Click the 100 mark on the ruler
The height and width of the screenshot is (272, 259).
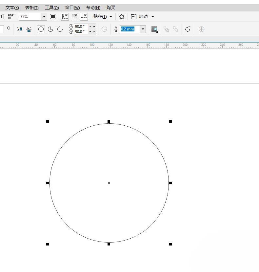(x=92, y=45)
